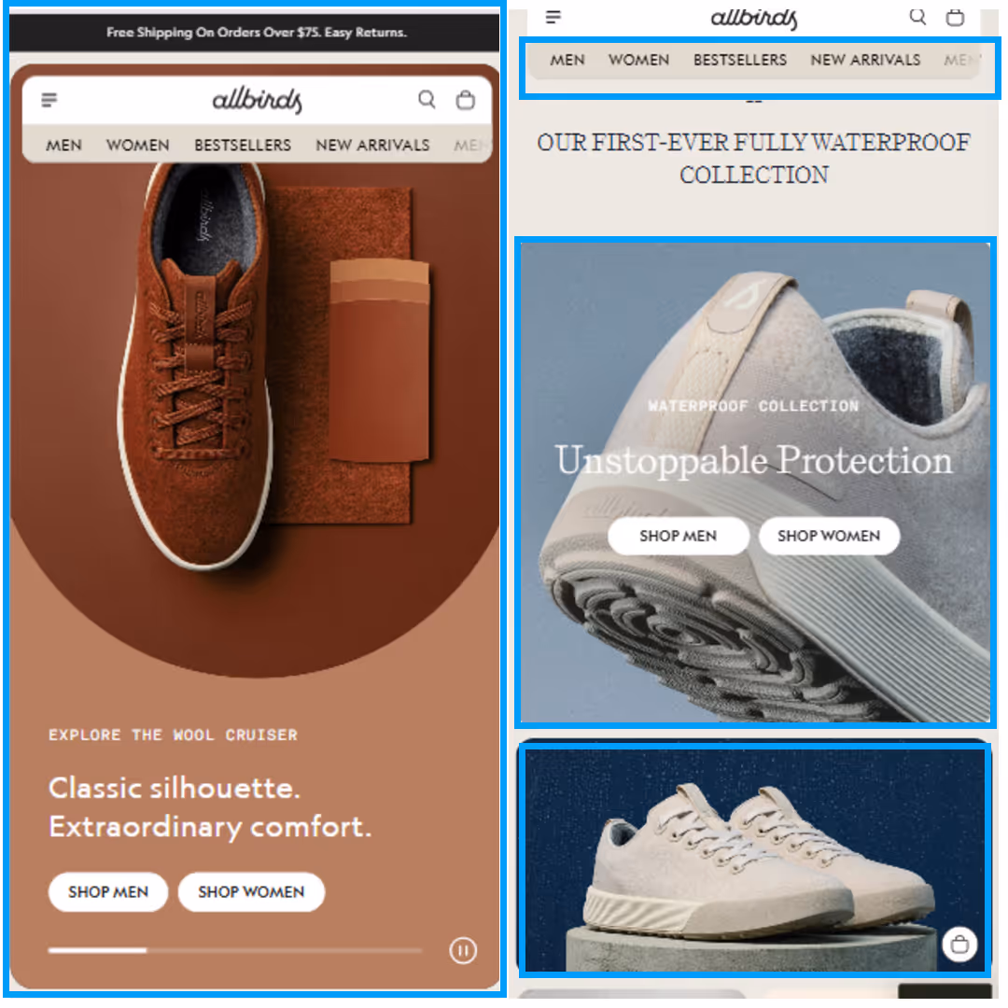1008x1008 pixels.
Task: Click SHOP WOMEN under Wool Cruiser
Action: coord(251,891)
